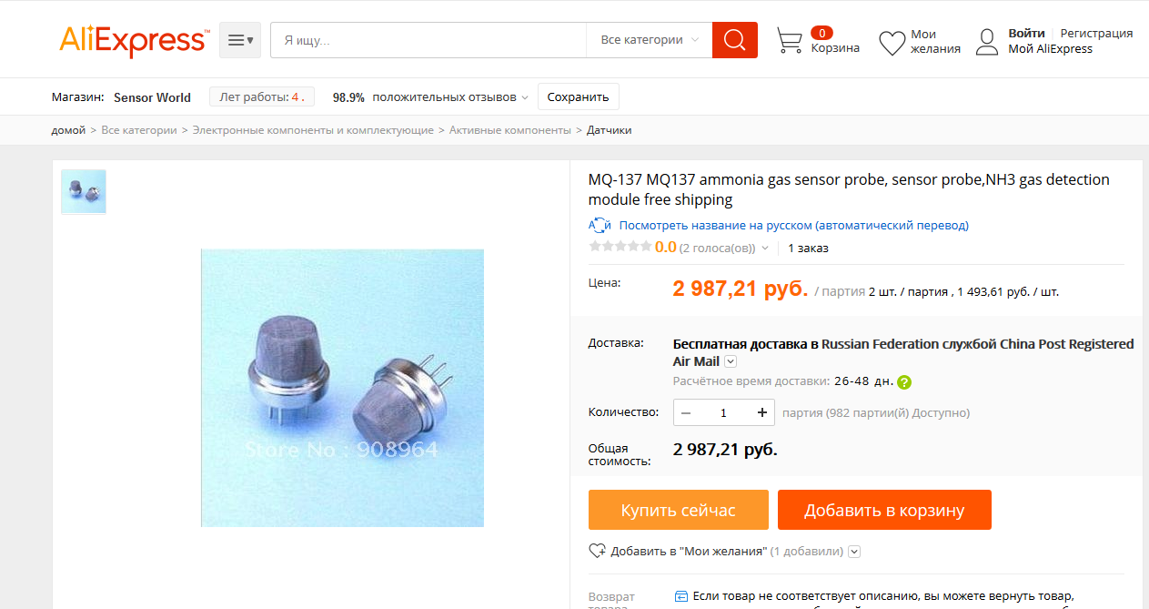Click the 'Сохранить' store button
The height and width of the screenshot is (609, 1149).
pyautogui.click(x=578, y=97)
